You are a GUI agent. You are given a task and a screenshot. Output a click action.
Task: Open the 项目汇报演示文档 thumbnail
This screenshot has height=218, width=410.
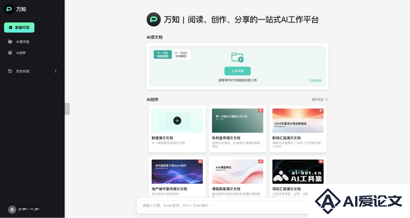[298, 171]
